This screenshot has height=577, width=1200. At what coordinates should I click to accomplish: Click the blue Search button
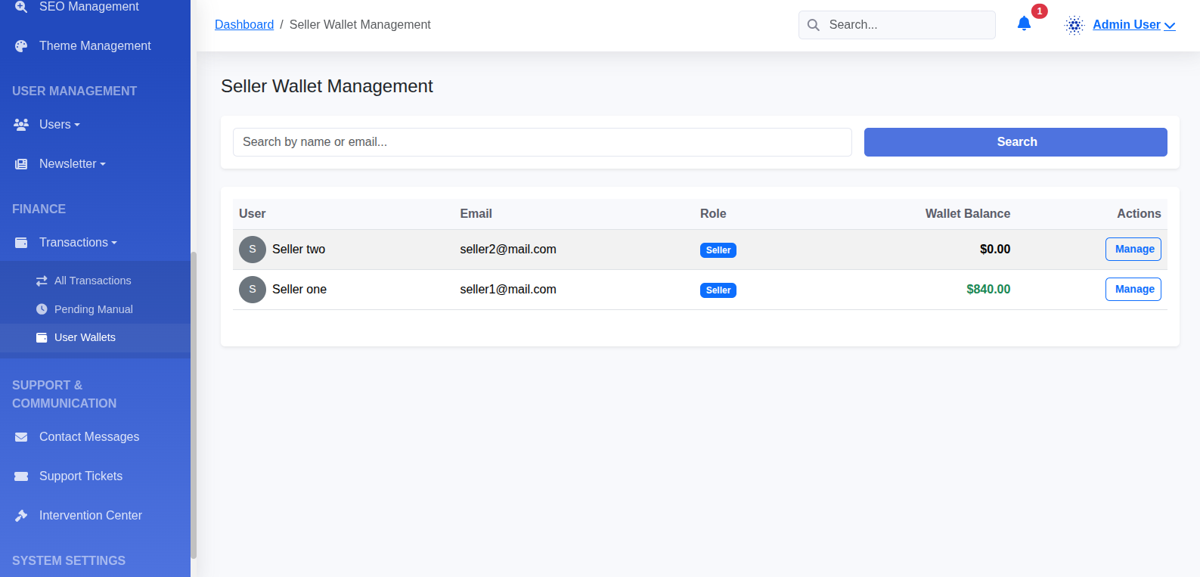click(1016, 142)
